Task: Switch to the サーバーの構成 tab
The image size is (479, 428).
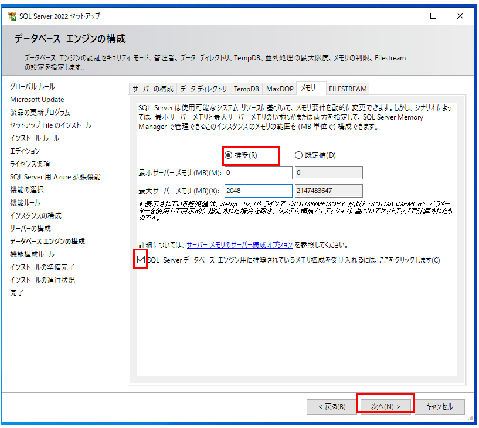Action: coord(152,89)
